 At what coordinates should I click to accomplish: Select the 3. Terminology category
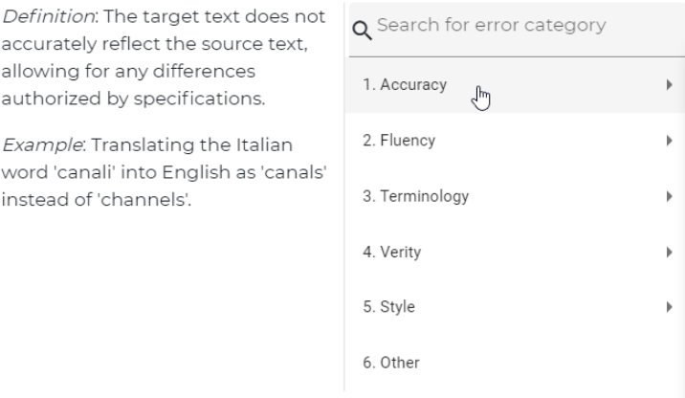[x=515, y=196]
